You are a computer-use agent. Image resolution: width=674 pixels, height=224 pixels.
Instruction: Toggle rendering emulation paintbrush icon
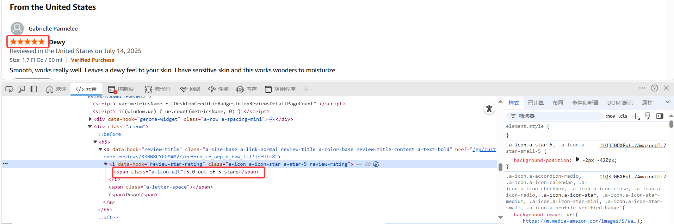[648, 116]
